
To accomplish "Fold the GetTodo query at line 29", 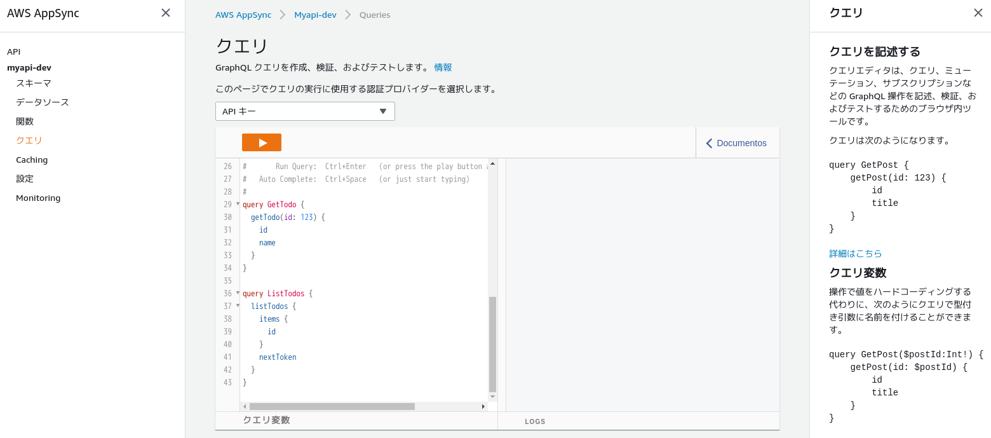I will [238, 203].
